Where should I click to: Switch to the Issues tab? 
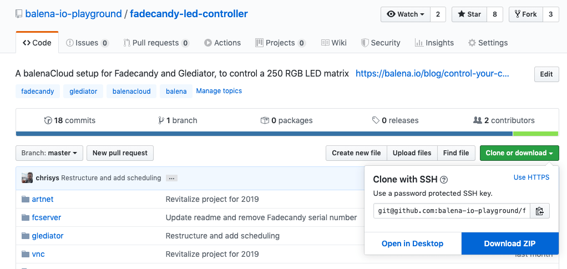coord(87,43)
